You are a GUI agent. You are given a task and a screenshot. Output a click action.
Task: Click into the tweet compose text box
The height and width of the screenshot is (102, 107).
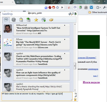(x=37, y=96)
